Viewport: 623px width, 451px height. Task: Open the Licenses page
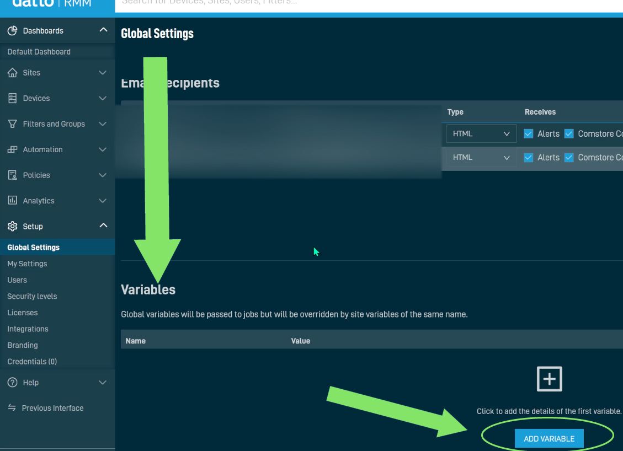tap(22, 313)
